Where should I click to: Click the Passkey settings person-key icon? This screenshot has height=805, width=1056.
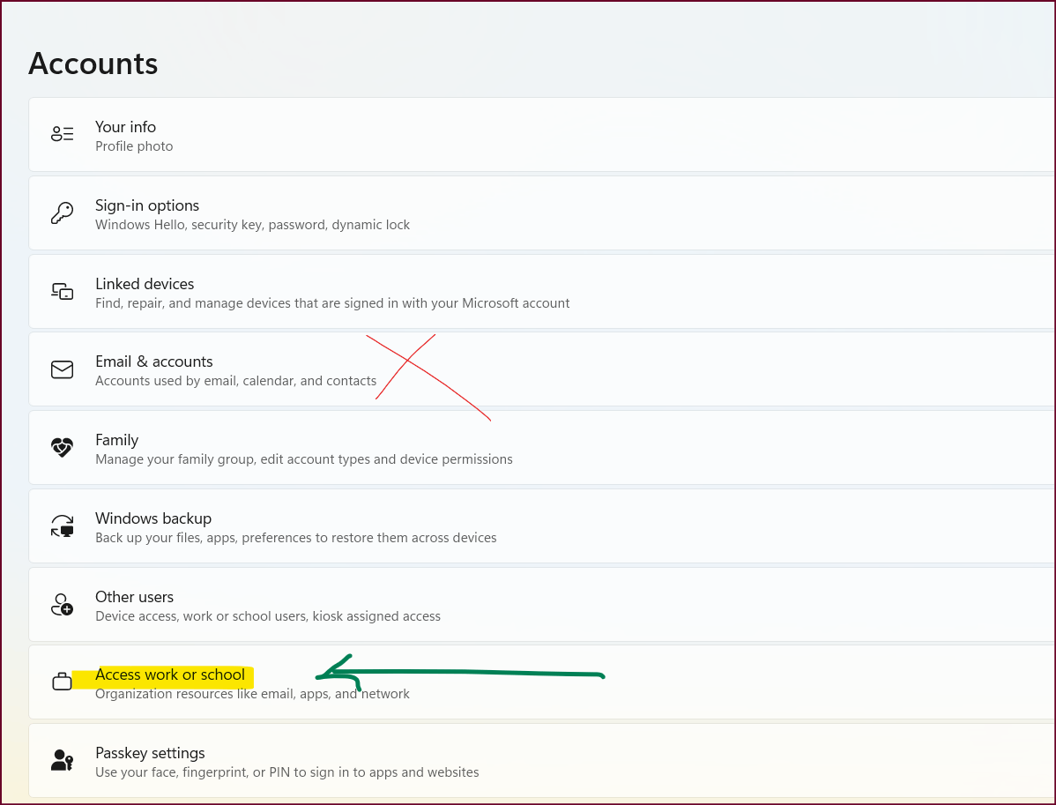(x=62, y=761)
